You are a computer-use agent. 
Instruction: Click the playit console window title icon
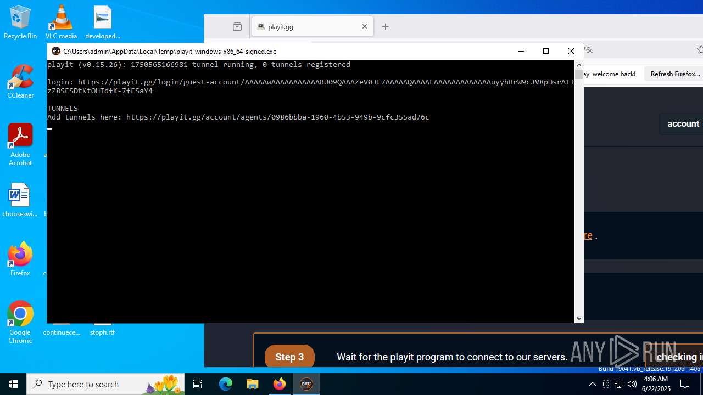55,51
